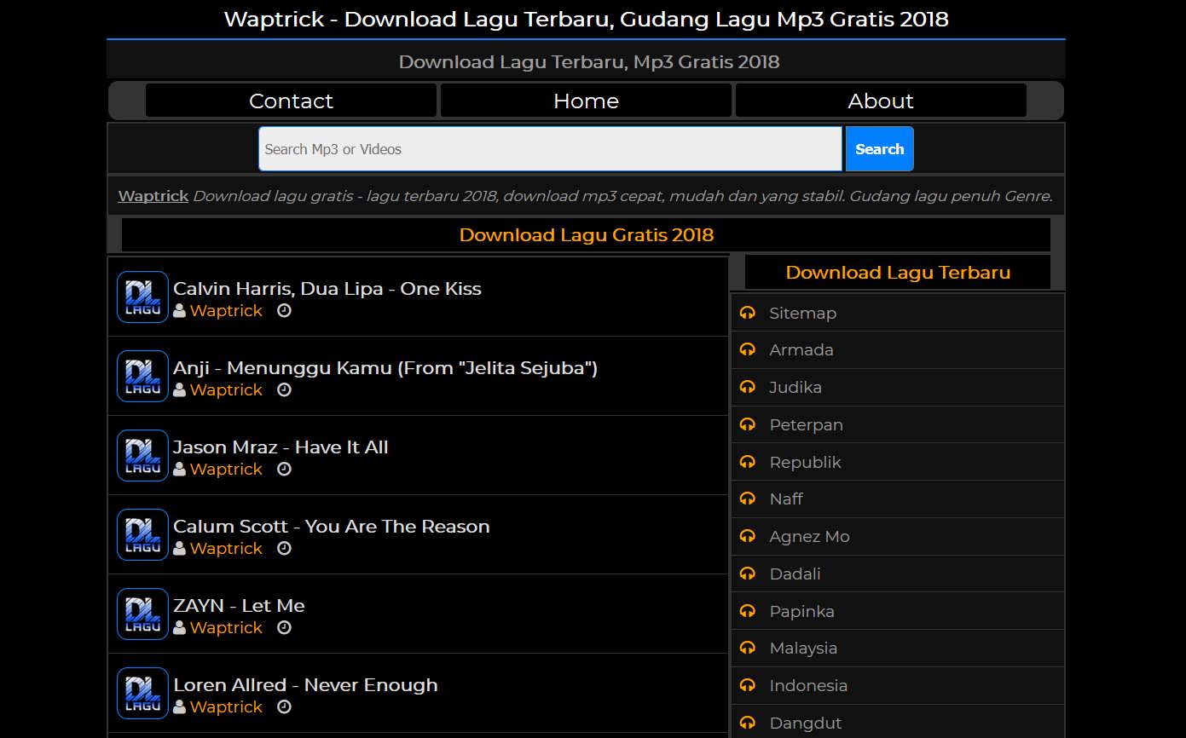Click the clock icon under Jason Mraz - Have It All
The width and height of the screenshot is (1186, 738).
(285, 470)
